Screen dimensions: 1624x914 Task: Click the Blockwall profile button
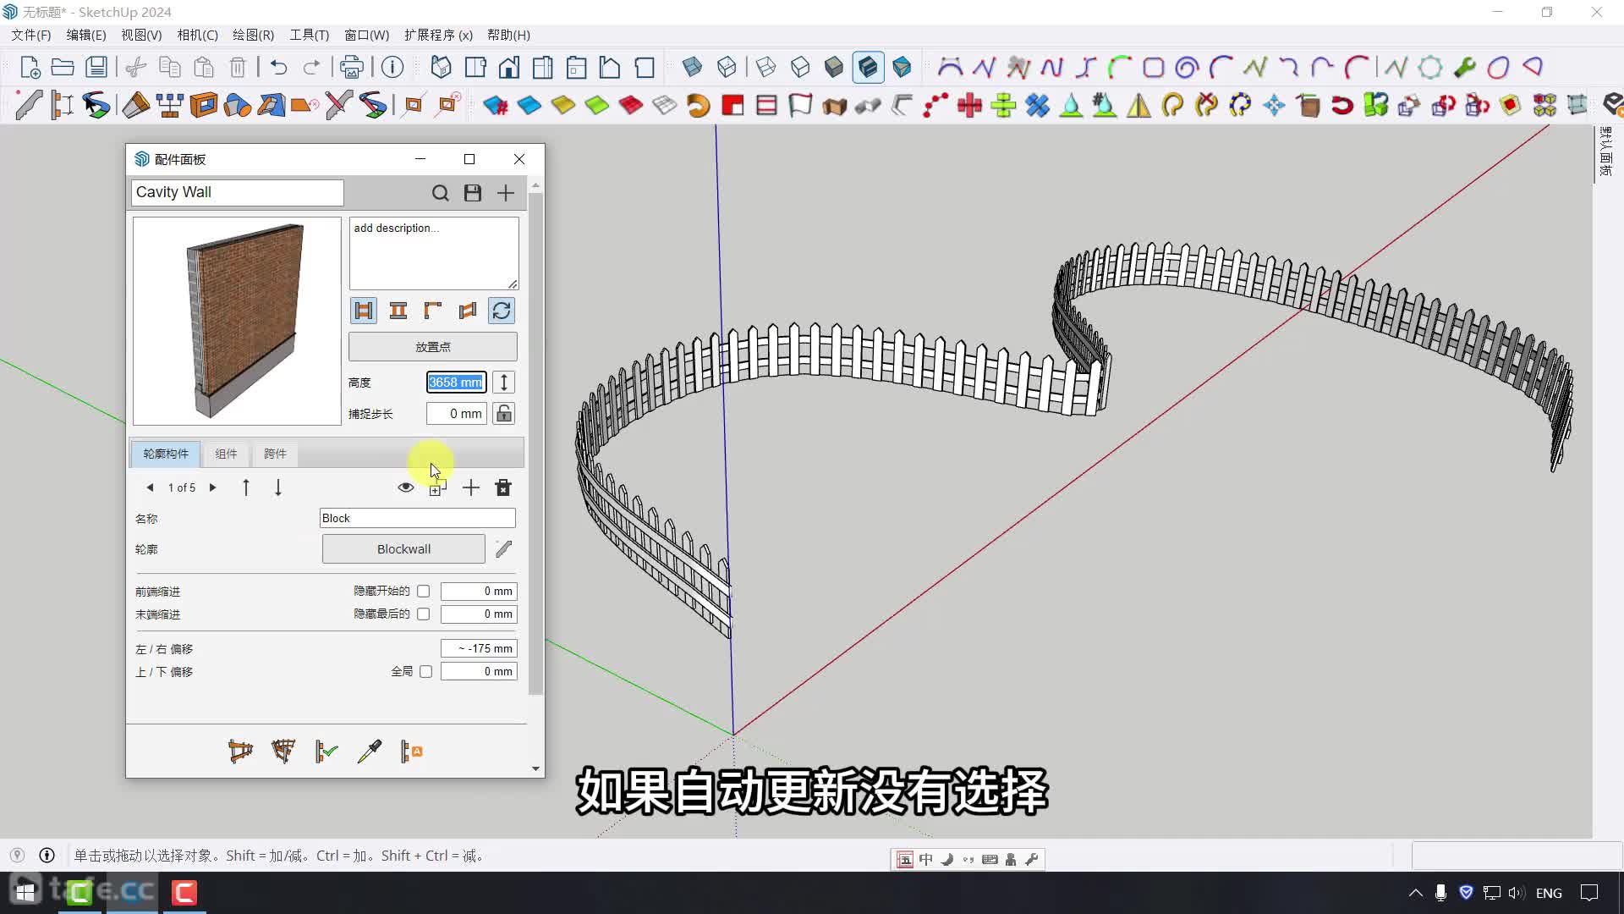403,549
